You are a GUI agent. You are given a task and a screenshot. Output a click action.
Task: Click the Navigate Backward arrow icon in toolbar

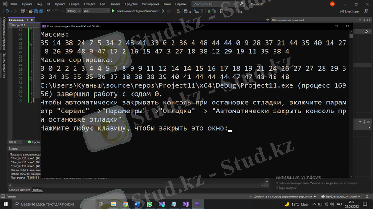7,11
